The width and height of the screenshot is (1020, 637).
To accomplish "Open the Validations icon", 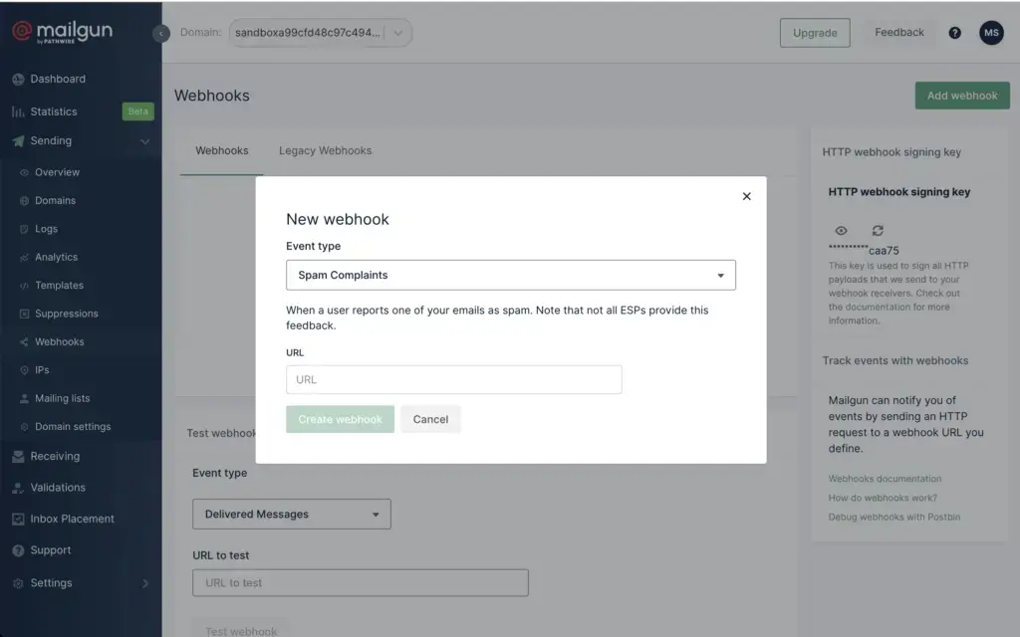I will click(18, 488).
